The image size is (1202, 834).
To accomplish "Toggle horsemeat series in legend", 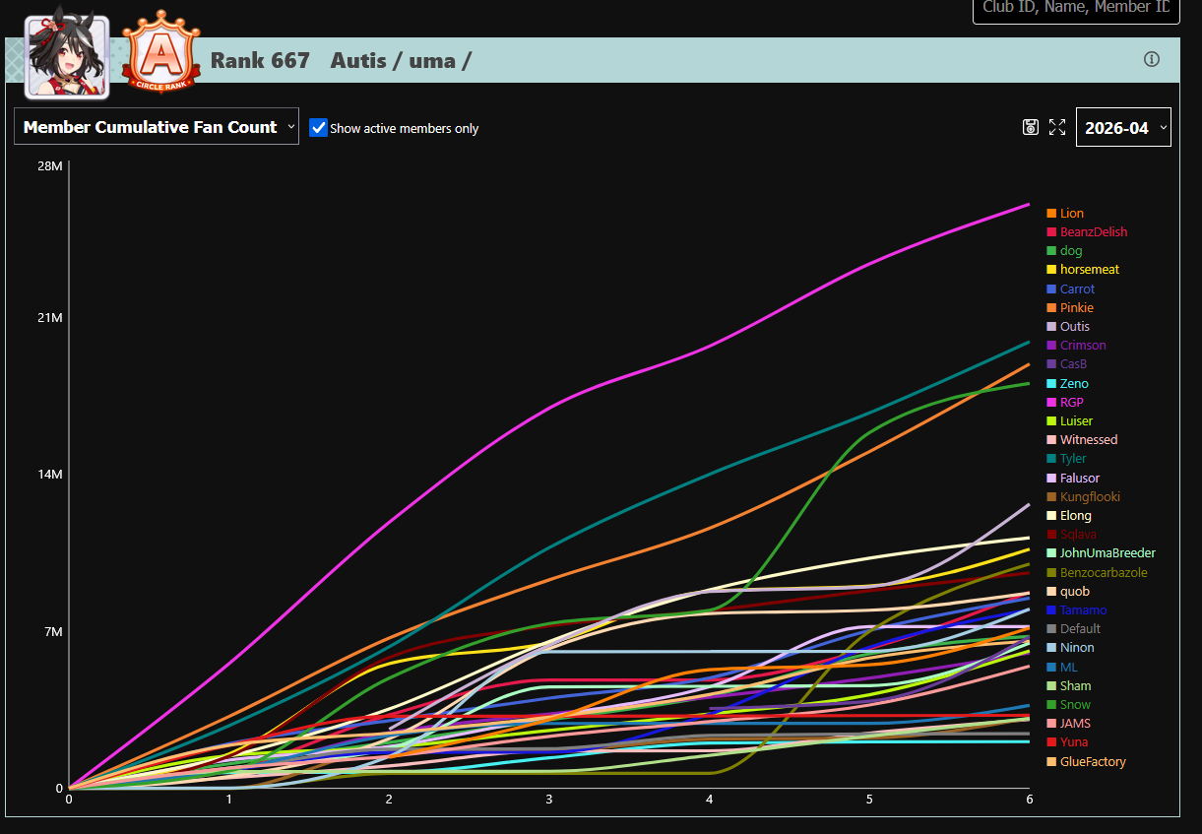I will 1083,270.
